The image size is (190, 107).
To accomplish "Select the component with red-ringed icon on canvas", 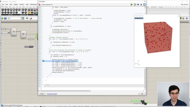I will (23, 34).
